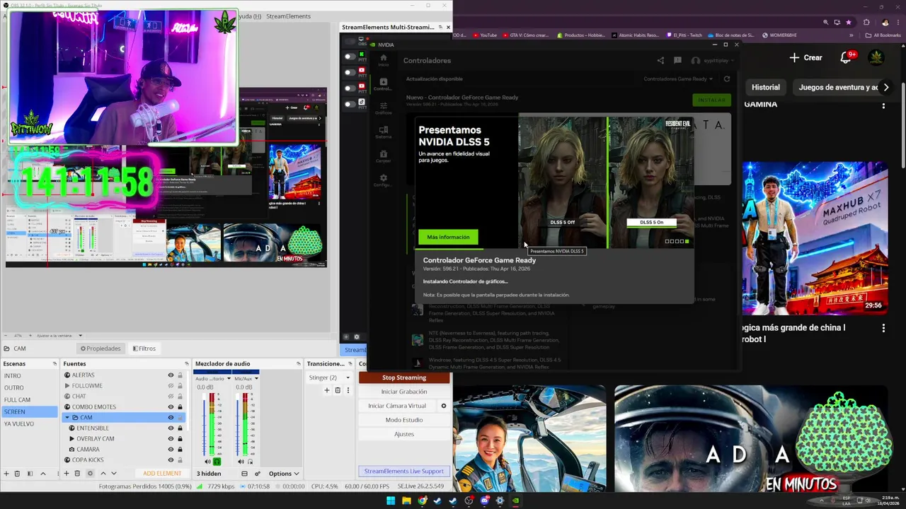Toggle Kick output in StreamElements Multi-Streaming
Image resolution: width=906 pixels, height=509 pixels.
[350, 57]
